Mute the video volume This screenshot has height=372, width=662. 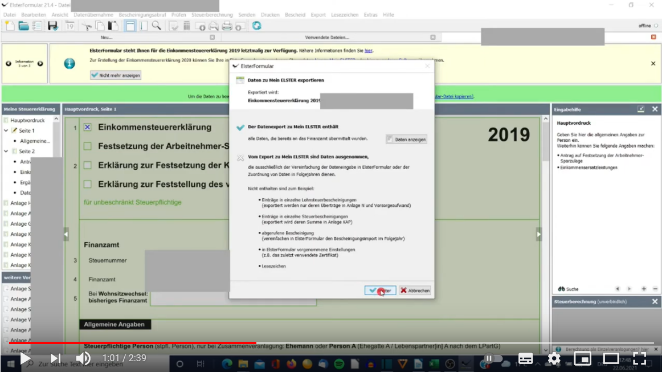(x=83, y=358)
